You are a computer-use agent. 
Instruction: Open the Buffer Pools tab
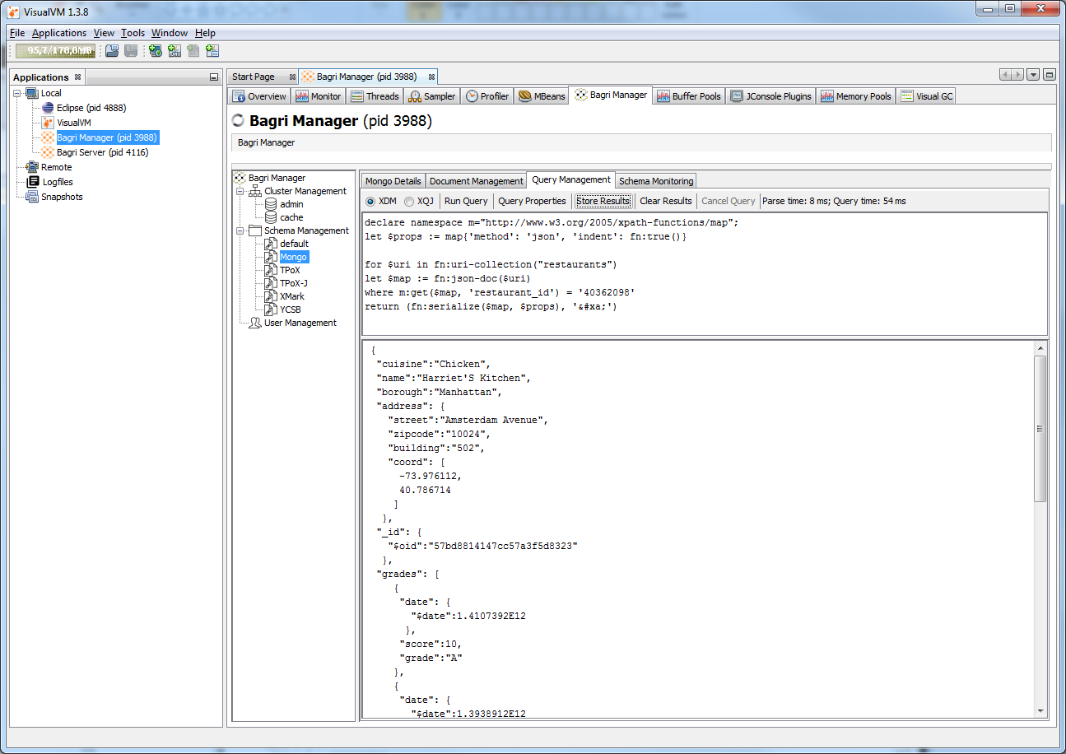click(689, 96)
